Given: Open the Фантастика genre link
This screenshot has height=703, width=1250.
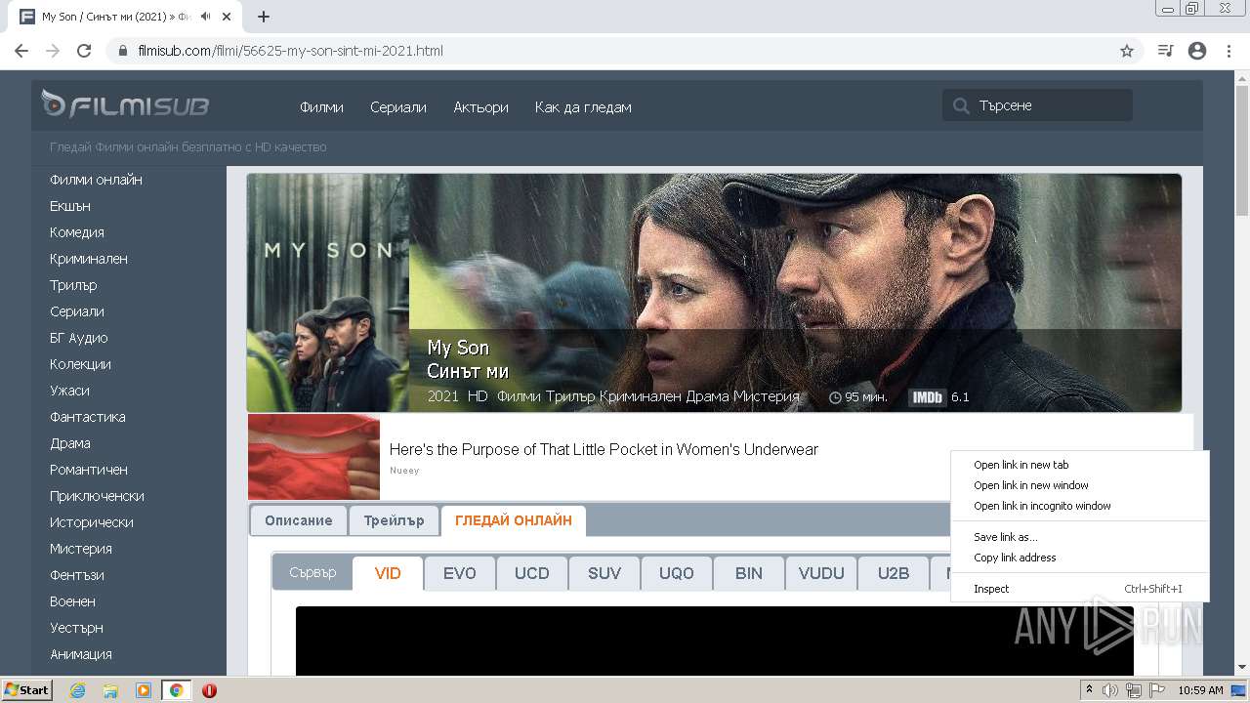Looking at the screenshot, I should pos(88,417).
